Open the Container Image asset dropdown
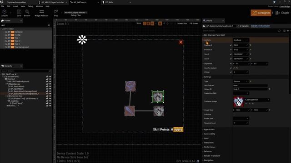Viewport: 291px width, 163px height. coord(257,100)
